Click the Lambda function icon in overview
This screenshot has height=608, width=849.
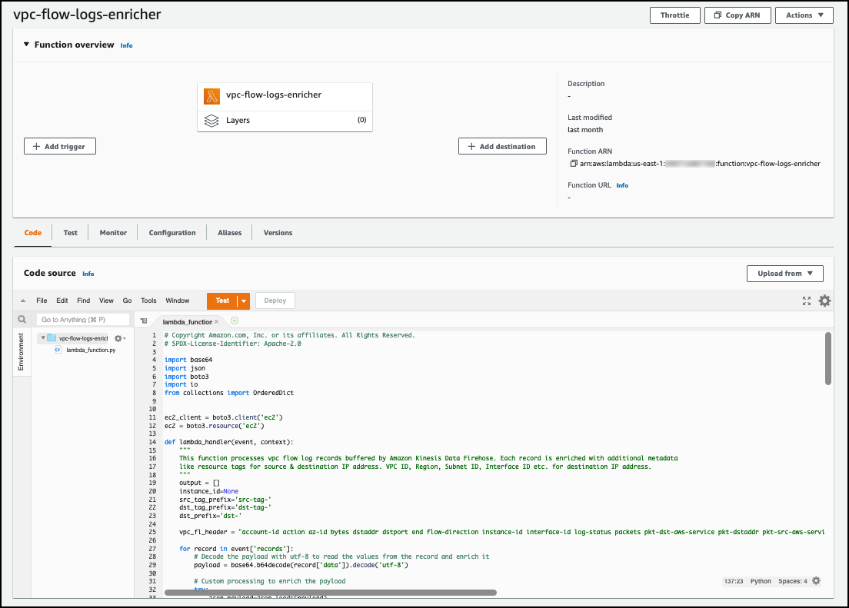pyautogui.click(x=211, y=96)
